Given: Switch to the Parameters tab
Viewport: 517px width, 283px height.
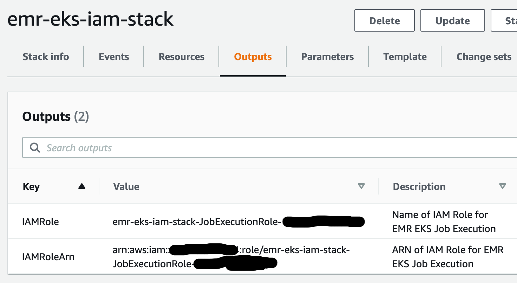Looking at the screenshot, I should point(327,57).
